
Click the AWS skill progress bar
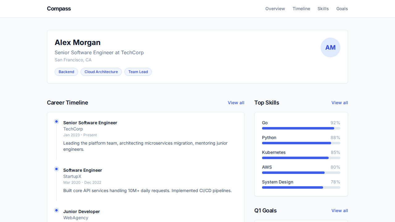[301, 173]
